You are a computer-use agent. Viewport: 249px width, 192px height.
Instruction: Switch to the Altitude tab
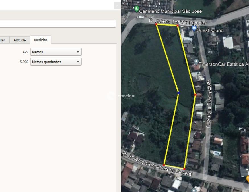coord(19,40)
